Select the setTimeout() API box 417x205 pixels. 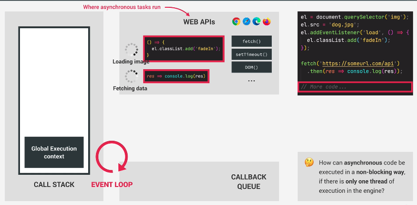click(x=251, y=54)
